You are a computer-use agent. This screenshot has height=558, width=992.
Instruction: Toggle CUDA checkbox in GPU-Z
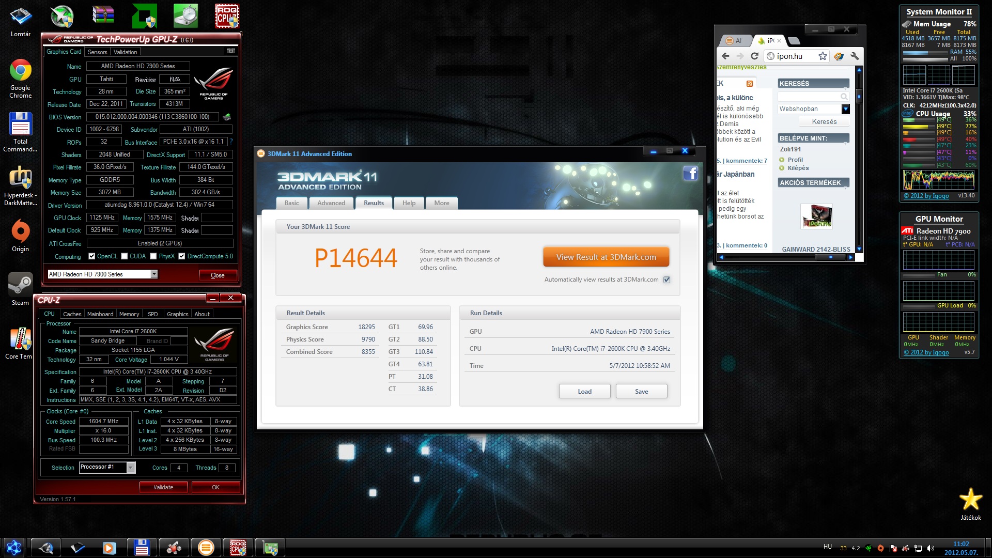point(124,256)
